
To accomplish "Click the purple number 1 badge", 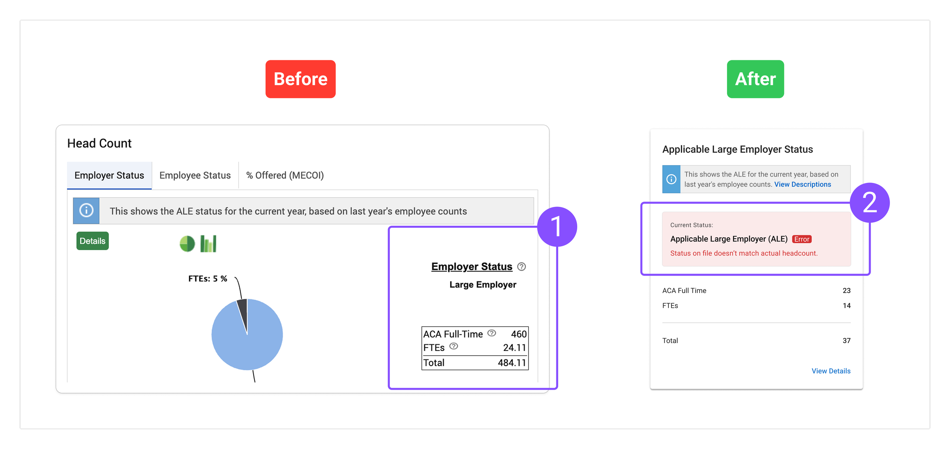I will tap(557, 227).
